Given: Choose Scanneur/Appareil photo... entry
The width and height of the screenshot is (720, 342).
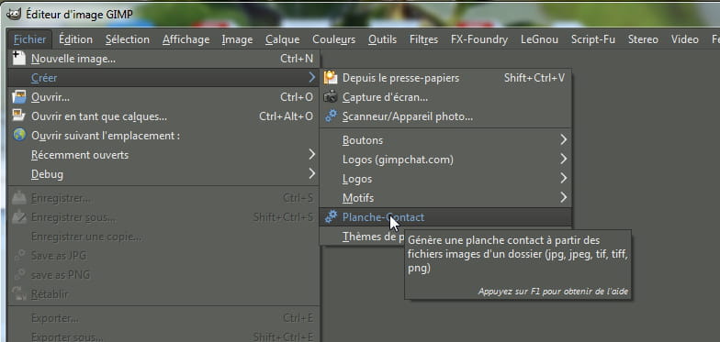Looking at the screenshot, I should [x=445, y=116].
